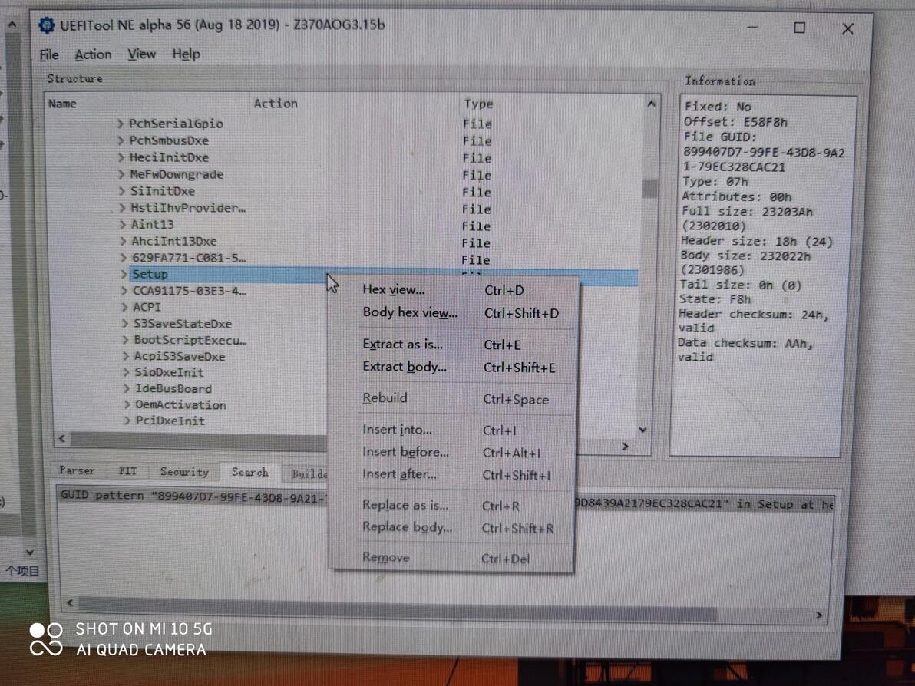This screenshot has height=686, width=915.
Task: Select the PciDxeInit tree item
Action: (170, 421)
